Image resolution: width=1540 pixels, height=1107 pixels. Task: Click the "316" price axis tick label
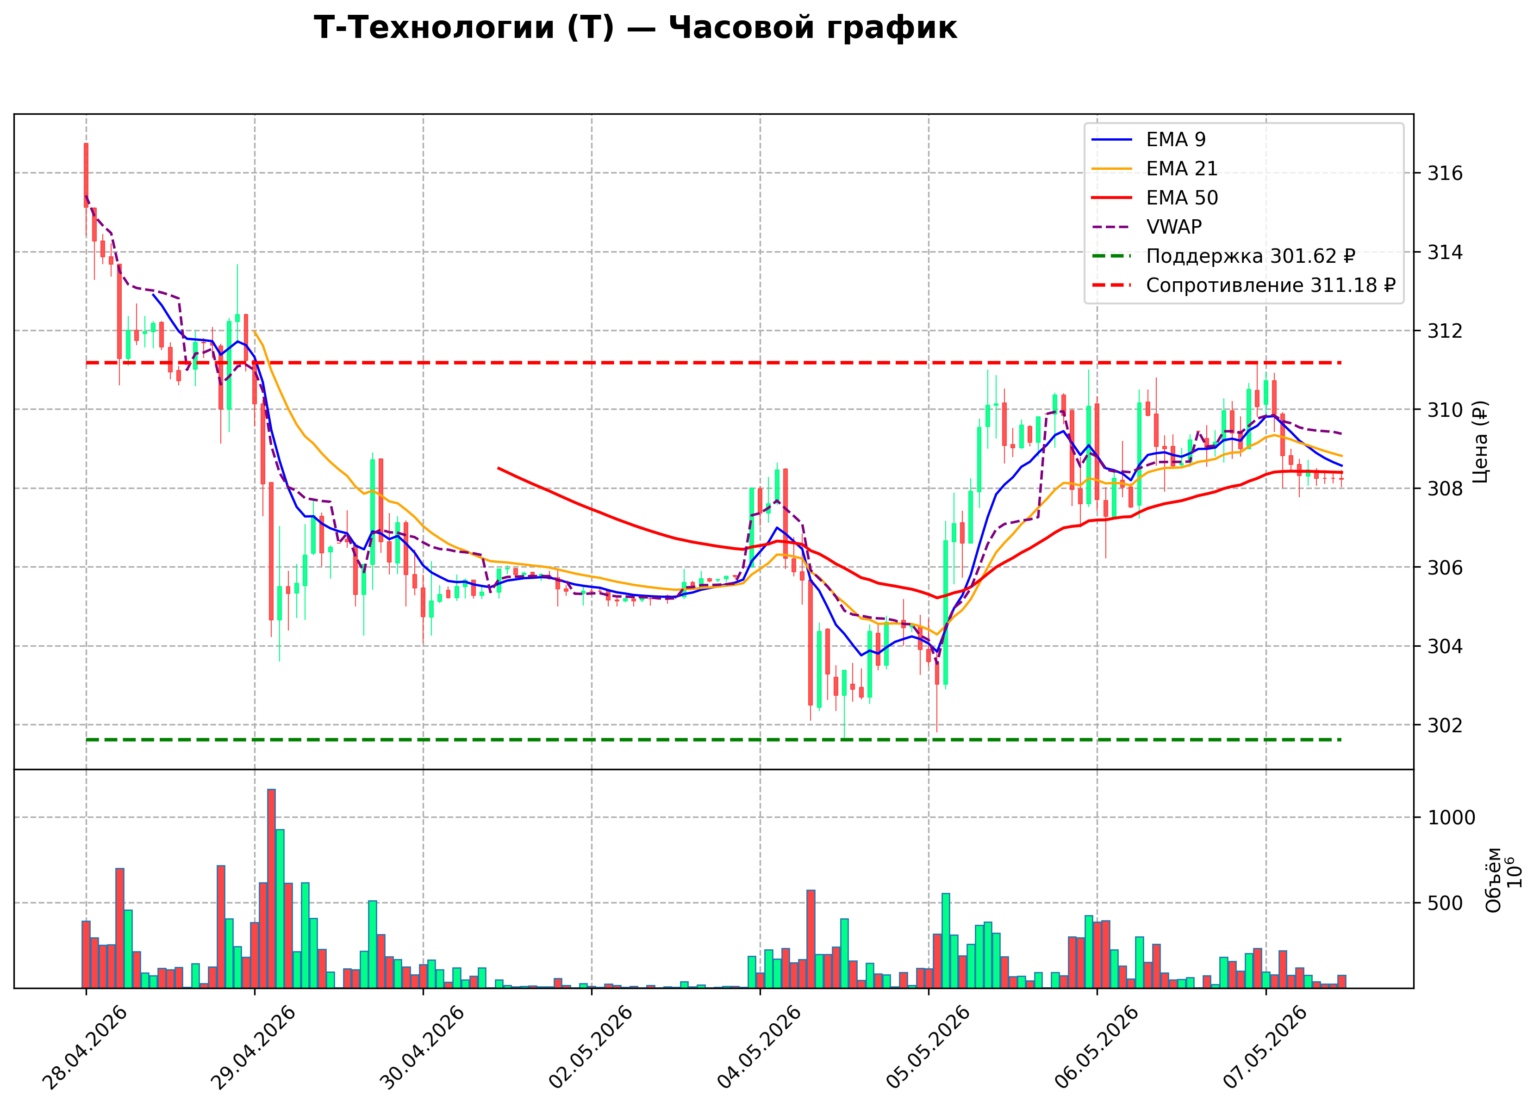pyautogui.click(x=1445, y=174)
